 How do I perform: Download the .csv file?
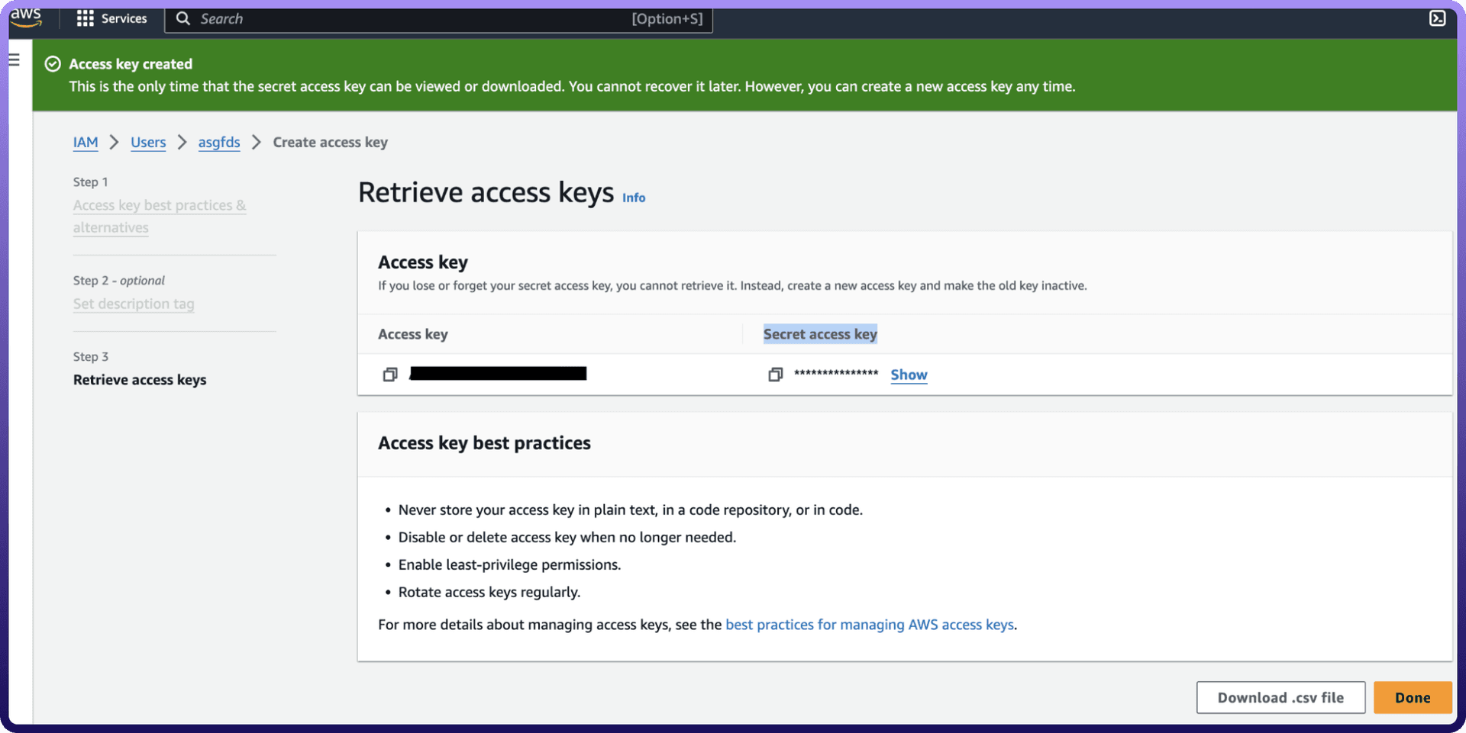pos(1280,697)
